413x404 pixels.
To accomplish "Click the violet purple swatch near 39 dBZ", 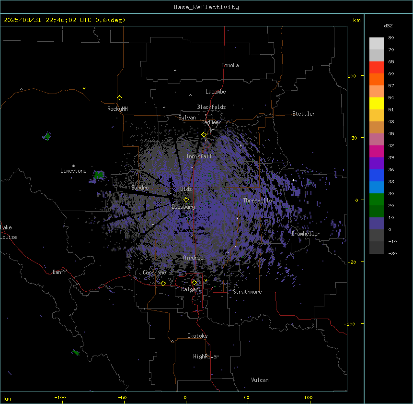I will point(377,164).
